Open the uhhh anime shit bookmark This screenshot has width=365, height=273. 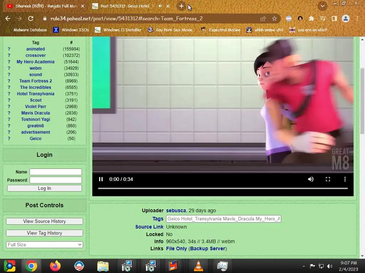(x=265, y=30)
